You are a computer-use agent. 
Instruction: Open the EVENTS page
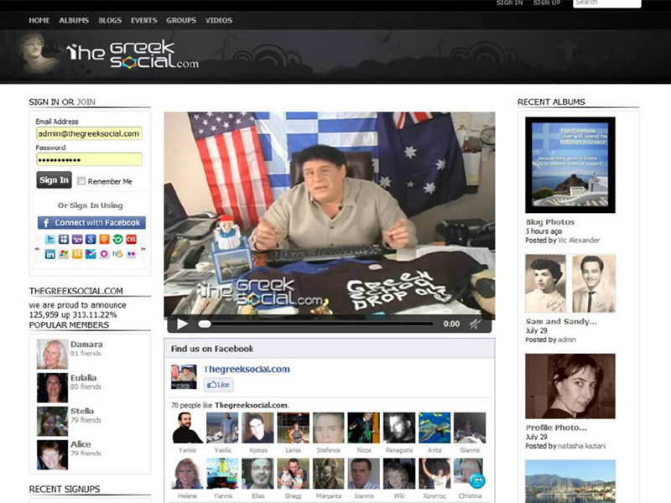point(143,20)
